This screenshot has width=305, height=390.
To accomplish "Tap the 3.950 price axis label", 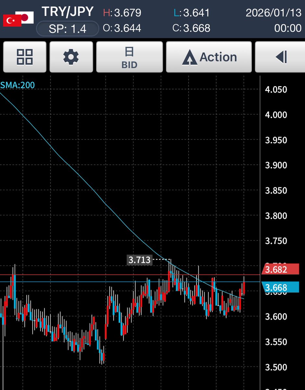I will click(276, 140).
